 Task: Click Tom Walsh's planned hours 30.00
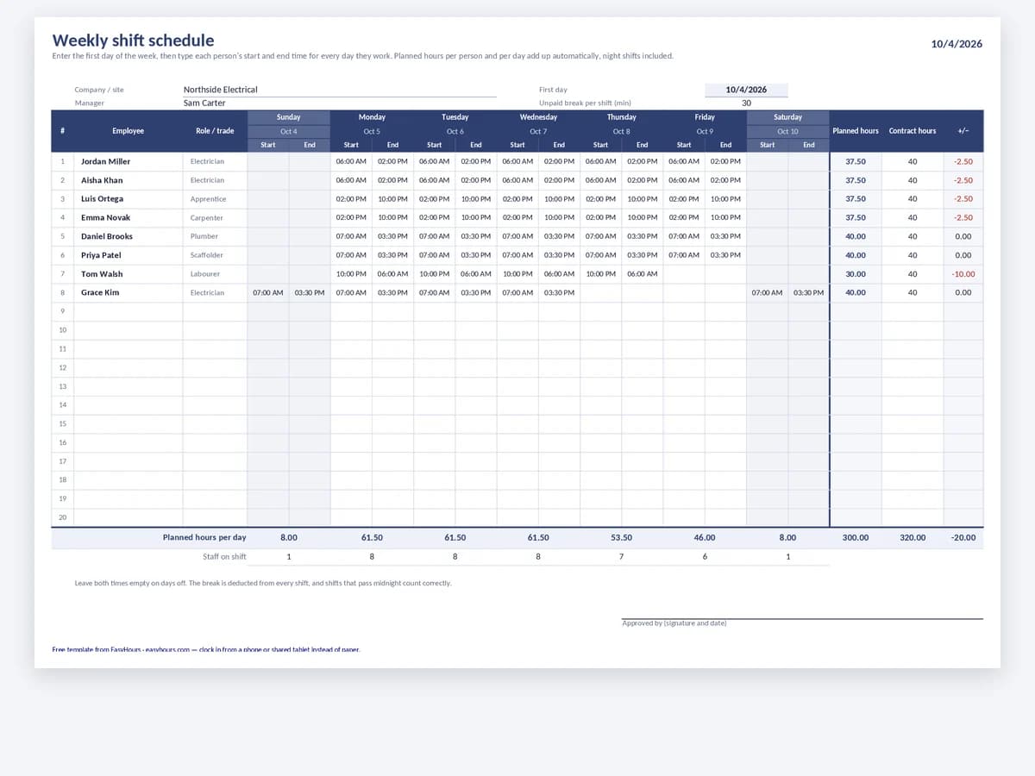[x=856, y=274]
